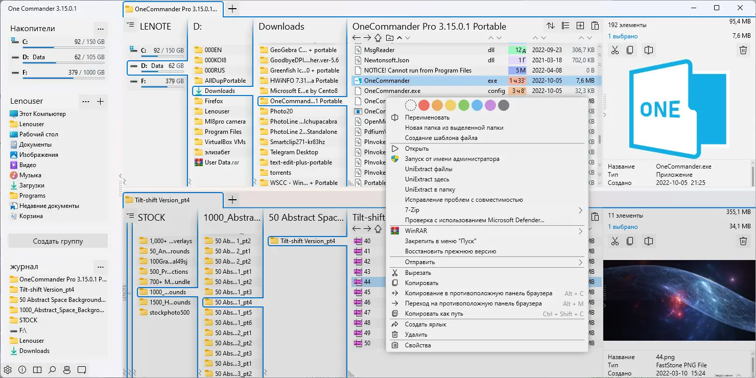Screen dimensions: 756x378
Task: Open hamburger menu next to LENOTE
Action: [130, 25]
